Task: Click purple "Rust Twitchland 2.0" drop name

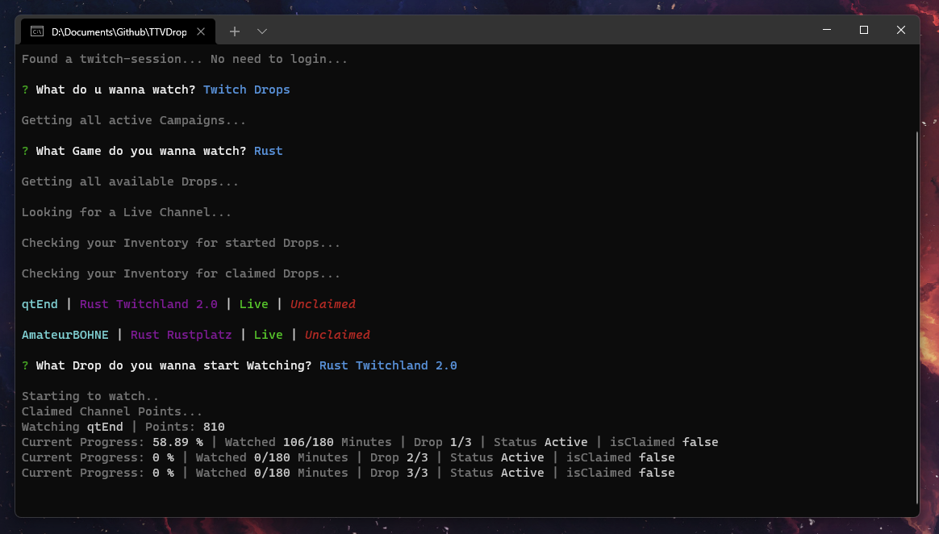Action: (x=148, y=304)
